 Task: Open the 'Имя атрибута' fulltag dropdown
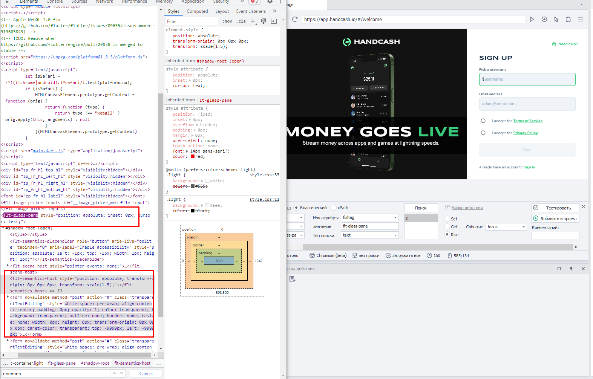(370, 217)
